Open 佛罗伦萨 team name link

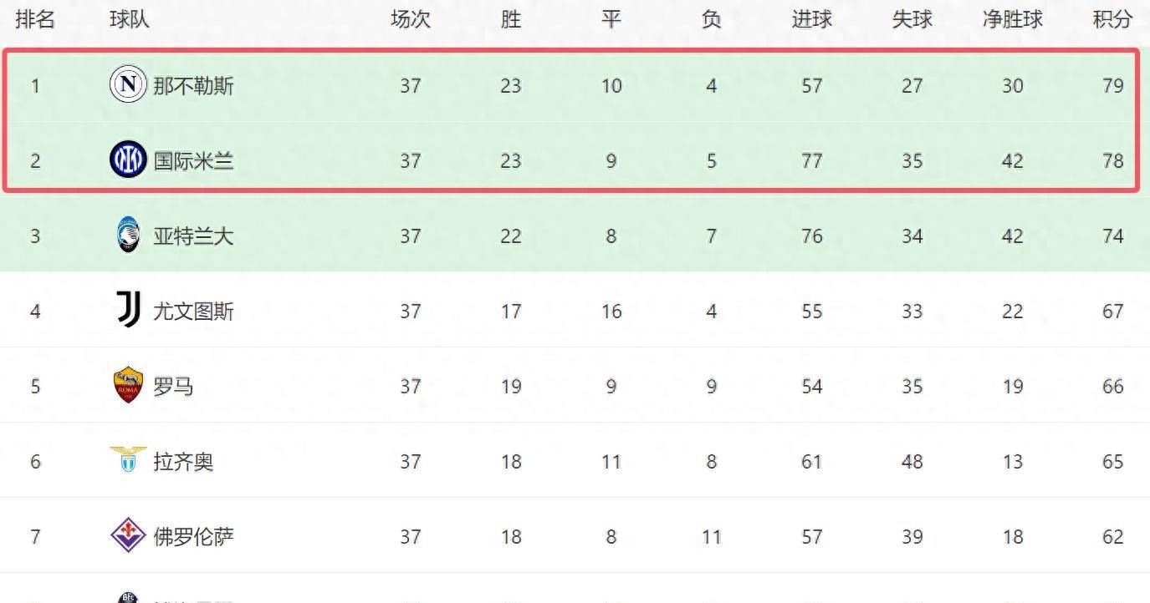point(193,536)
